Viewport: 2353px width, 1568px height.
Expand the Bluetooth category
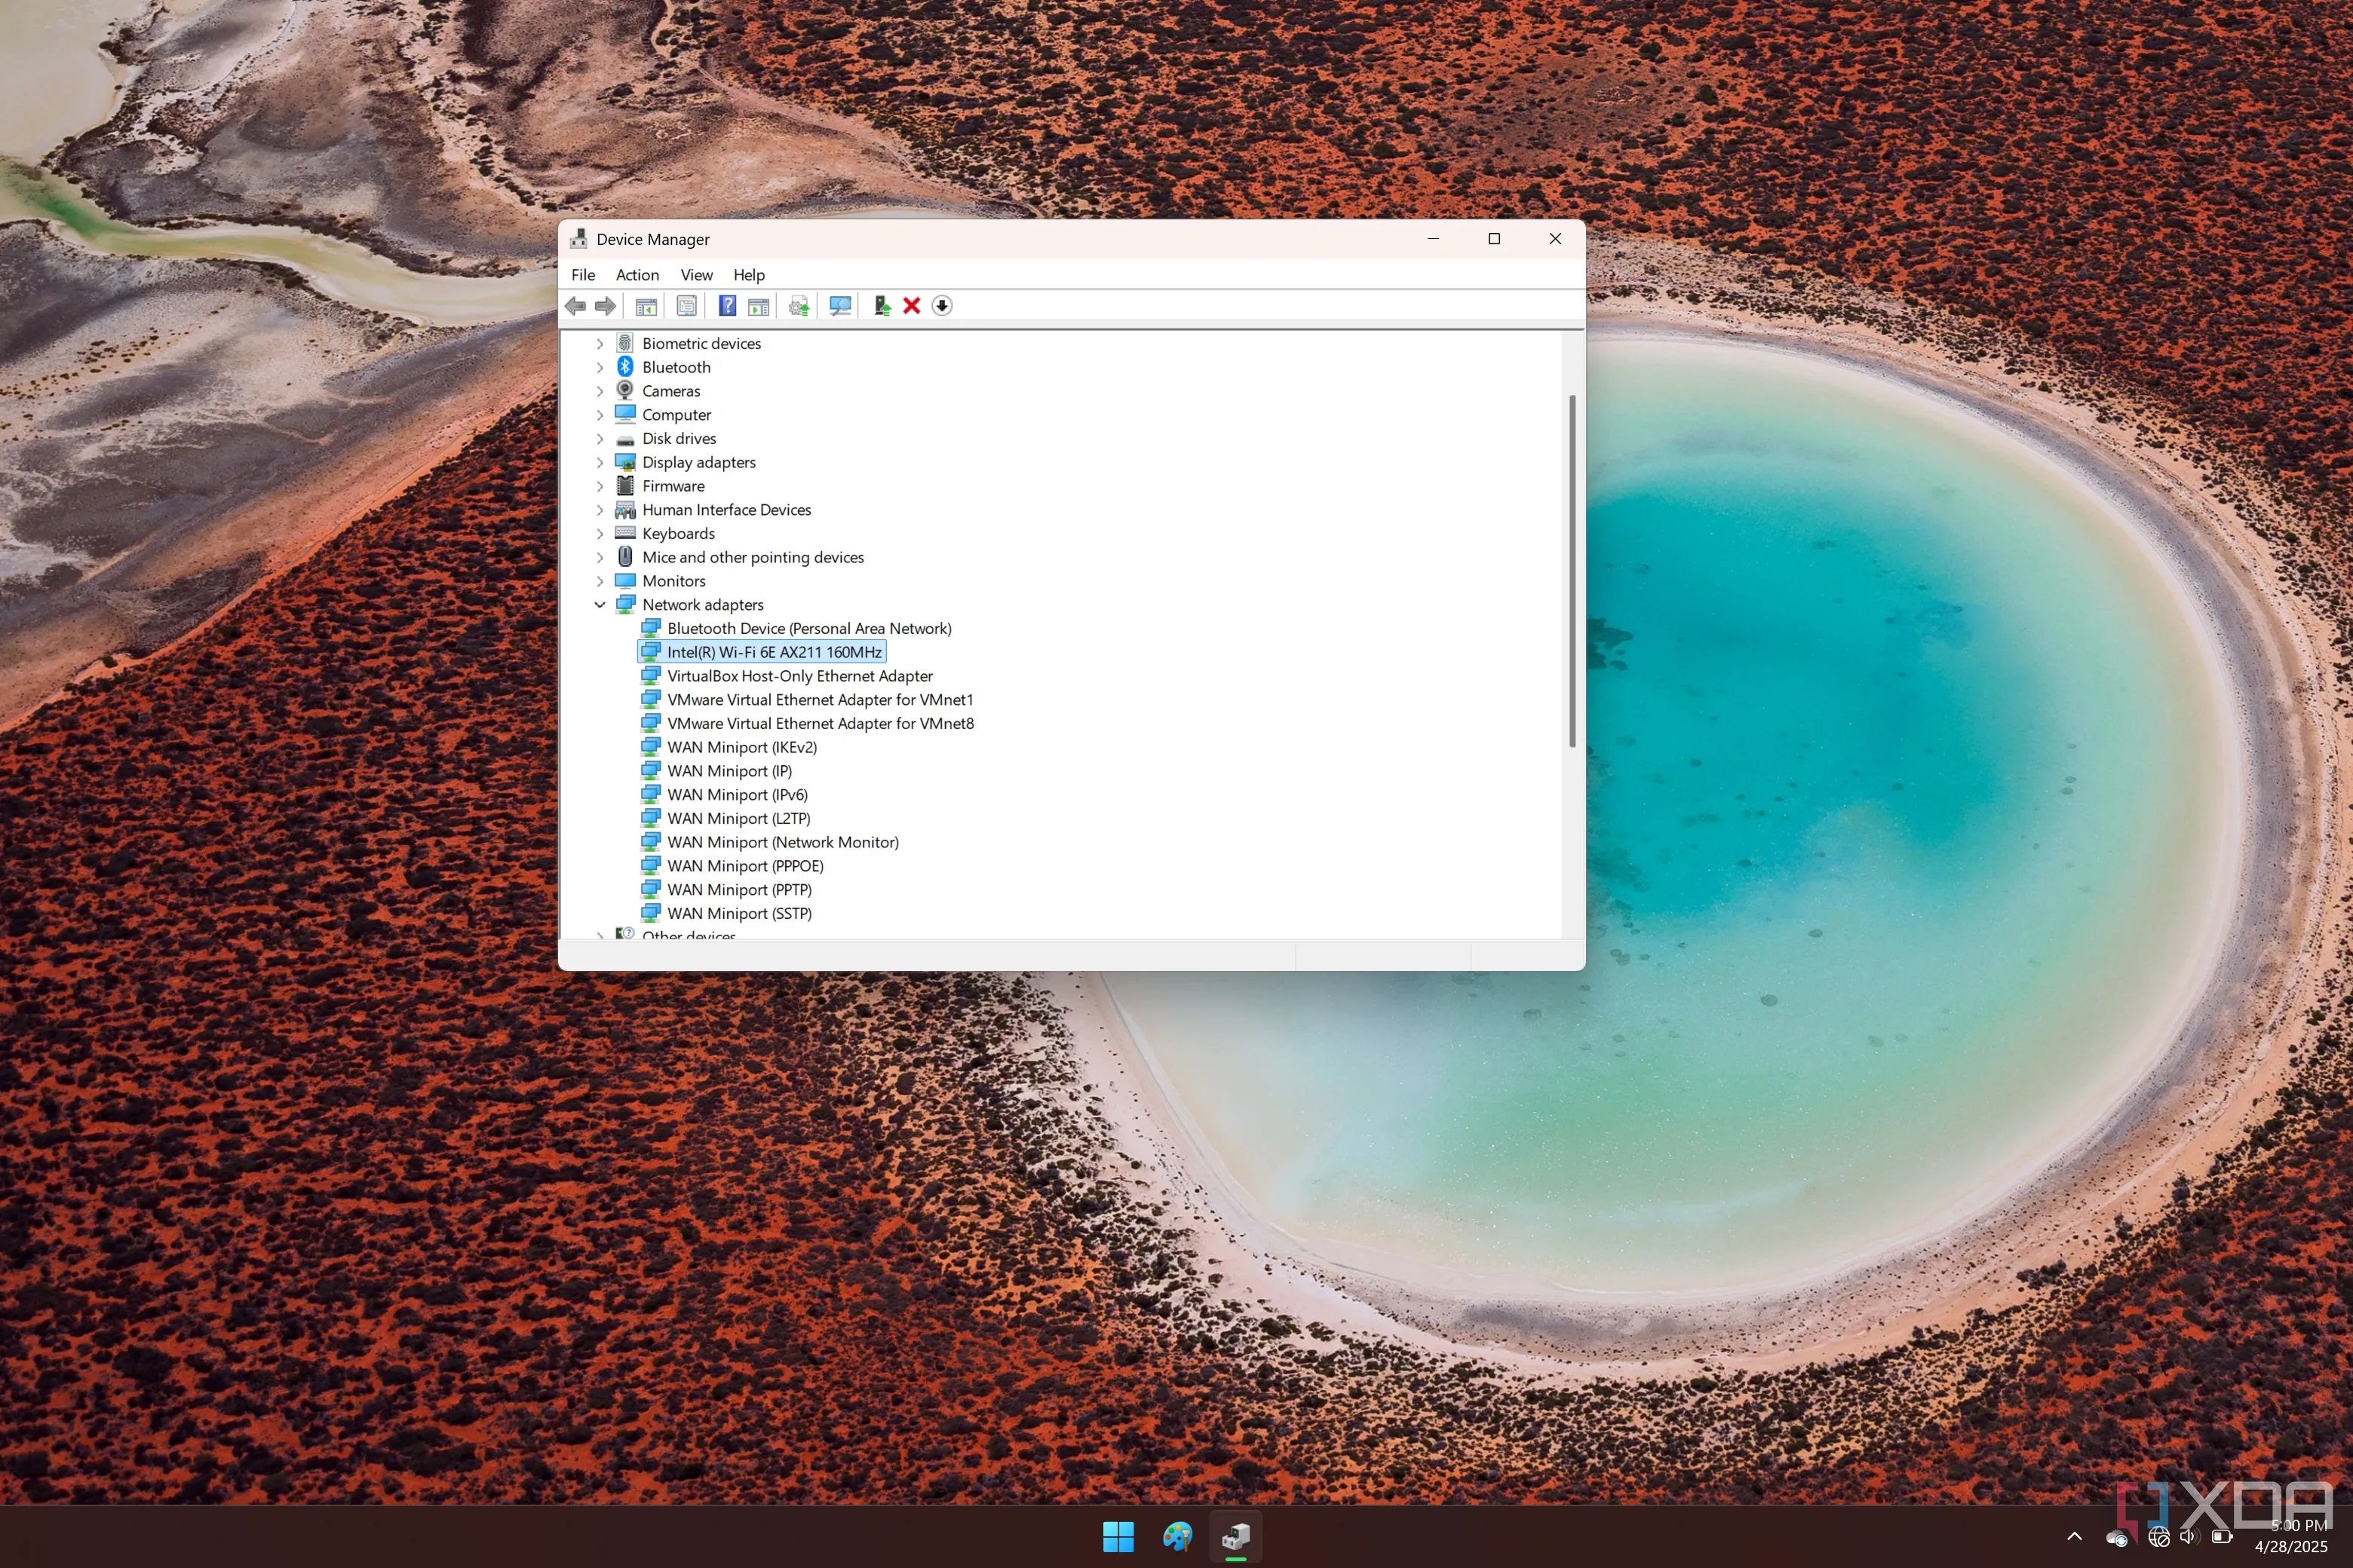tap(600, 367)
